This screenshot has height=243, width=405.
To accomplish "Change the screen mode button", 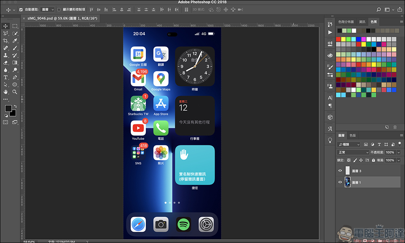I will pyautogui.click(x=15, y=122).
